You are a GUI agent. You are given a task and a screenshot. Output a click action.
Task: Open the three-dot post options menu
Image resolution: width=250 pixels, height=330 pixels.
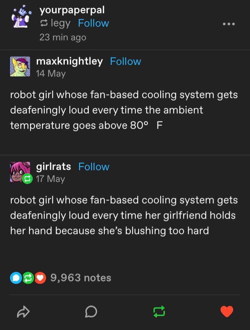tap(229, 24)
